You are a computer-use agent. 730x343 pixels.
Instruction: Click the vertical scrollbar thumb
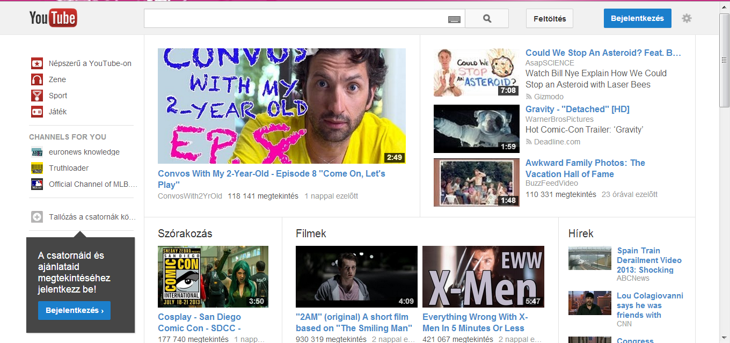point(725,60)
